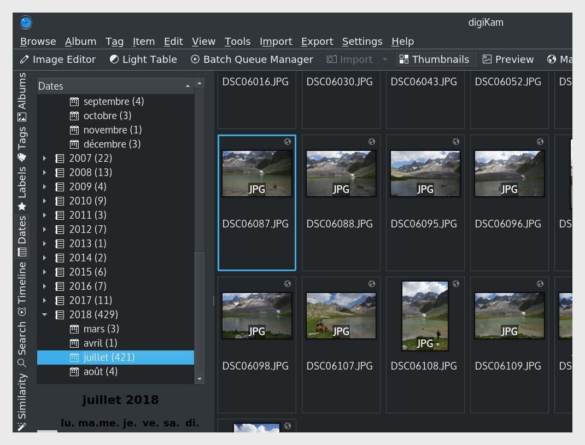This screenshot has height=445, width=585.
Task: Expand the 2012 (7) year node
Action: (x=44, y=229)
